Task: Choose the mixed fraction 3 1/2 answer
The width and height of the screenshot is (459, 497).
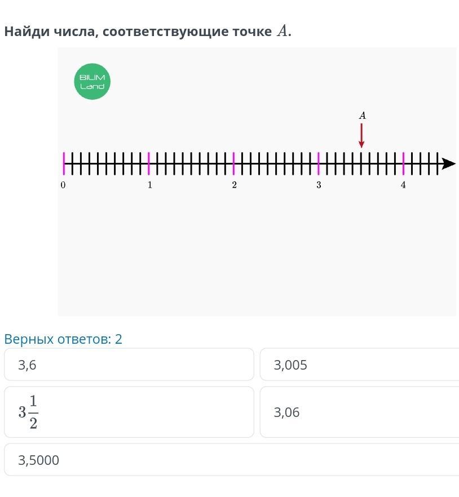Action: coord(129,412)
